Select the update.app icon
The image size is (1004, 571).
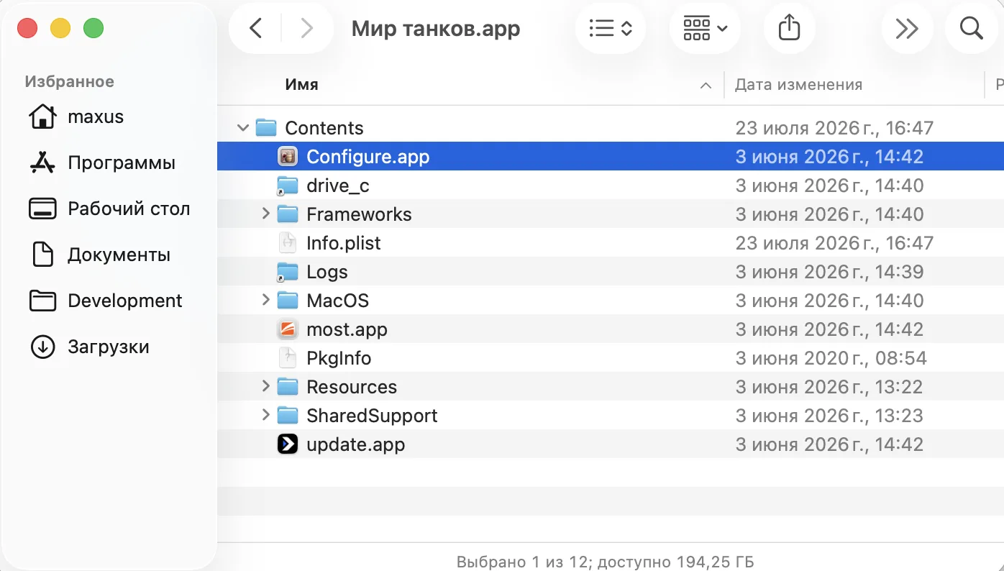(288, 444)
